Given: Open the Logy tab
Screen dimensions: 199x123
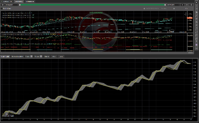Looking at the screenshot, I should click(x=61, y=57).
